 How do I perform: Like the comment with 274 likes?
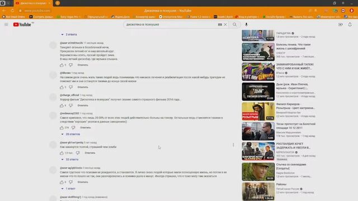62,128
